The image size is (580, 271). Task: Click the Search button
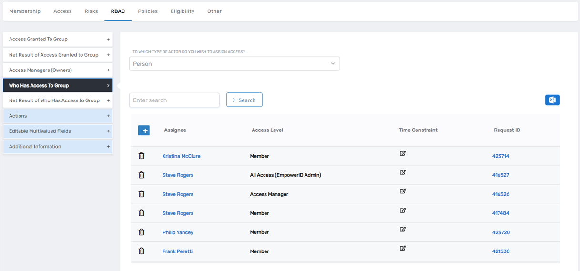244,100
